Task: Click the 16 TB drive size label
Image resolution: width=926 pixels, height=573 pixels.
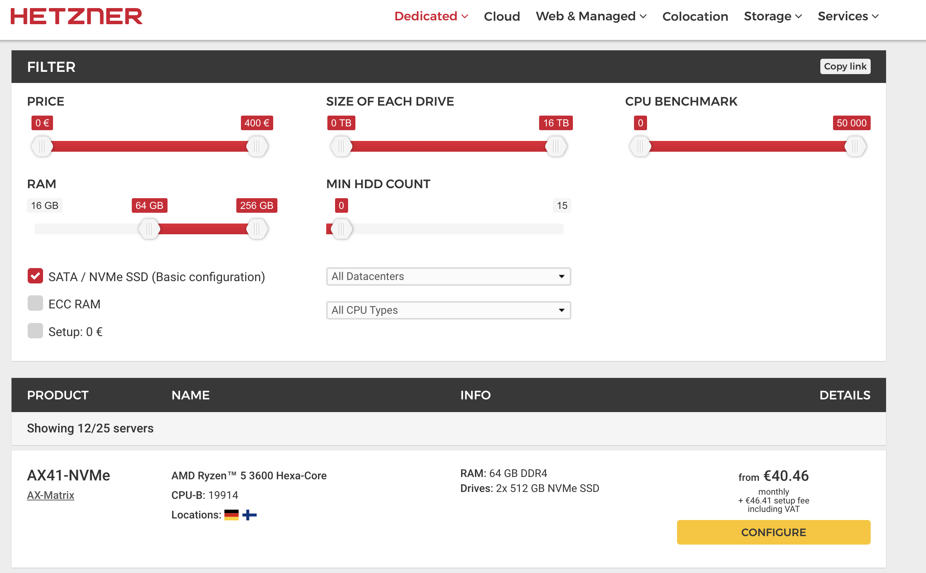Action: click(556, 123)
